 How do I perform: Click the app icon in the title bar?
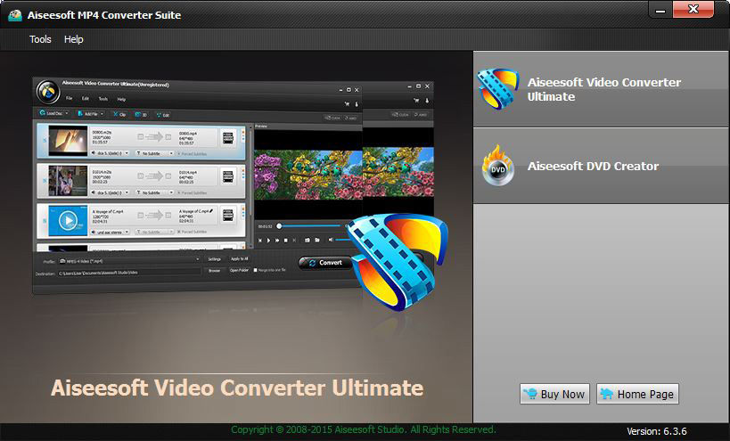coord(15,15)
